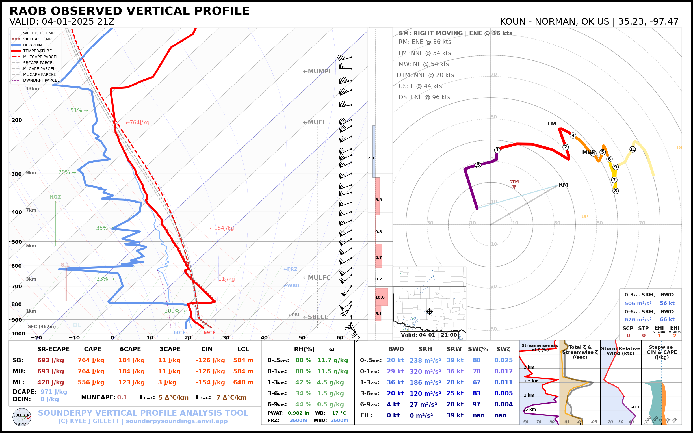
Task: Click the Stepwise CIN & CAPE panel title
Action: pyautogui.click(x=662, y=352)
